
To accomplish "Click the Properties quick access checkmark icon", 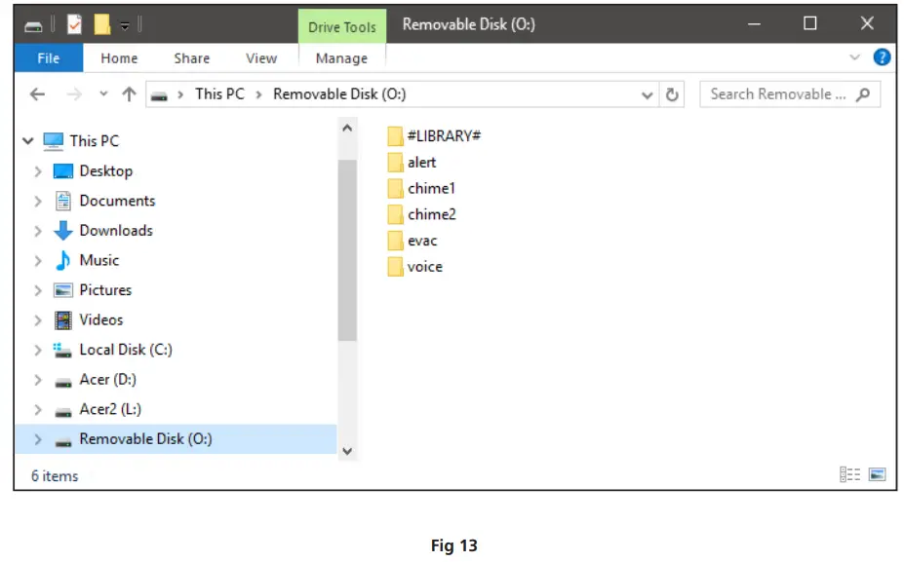I will 74,24.
